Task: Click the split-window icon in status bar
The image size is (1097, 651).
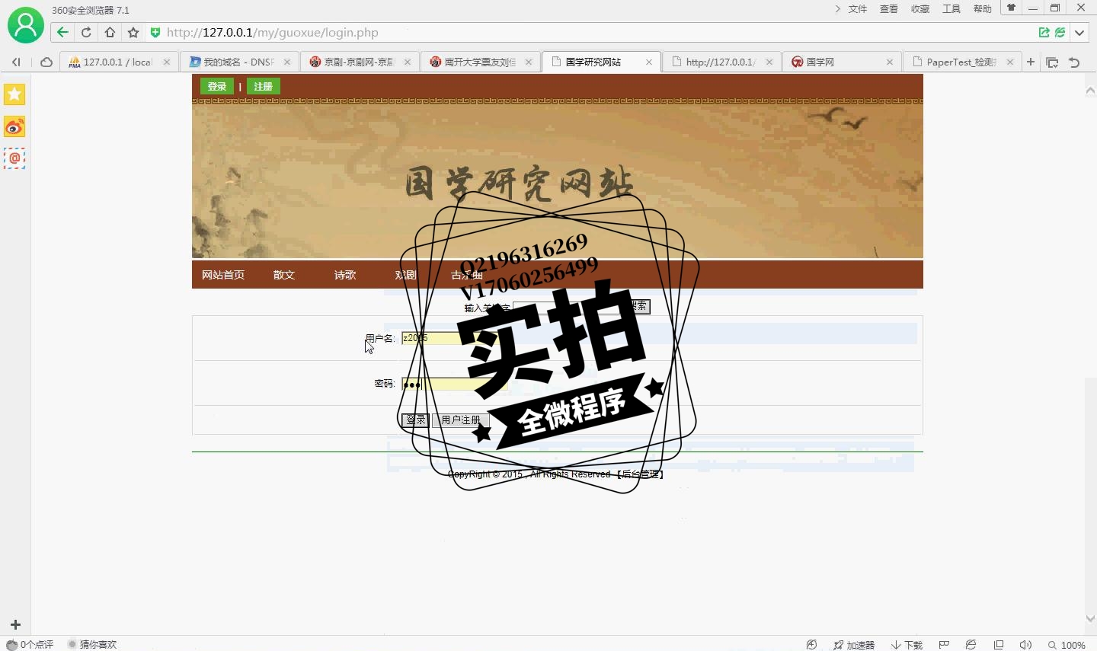Action: pyautogui.click(x=999, y=645)
